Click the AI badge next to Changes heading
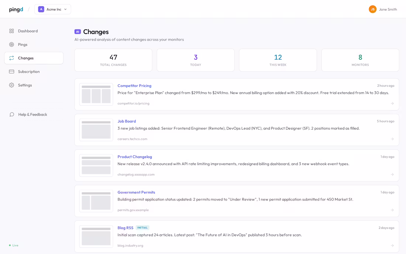The width and height of the screenshot is (406, 254). [x=77, y=32]
